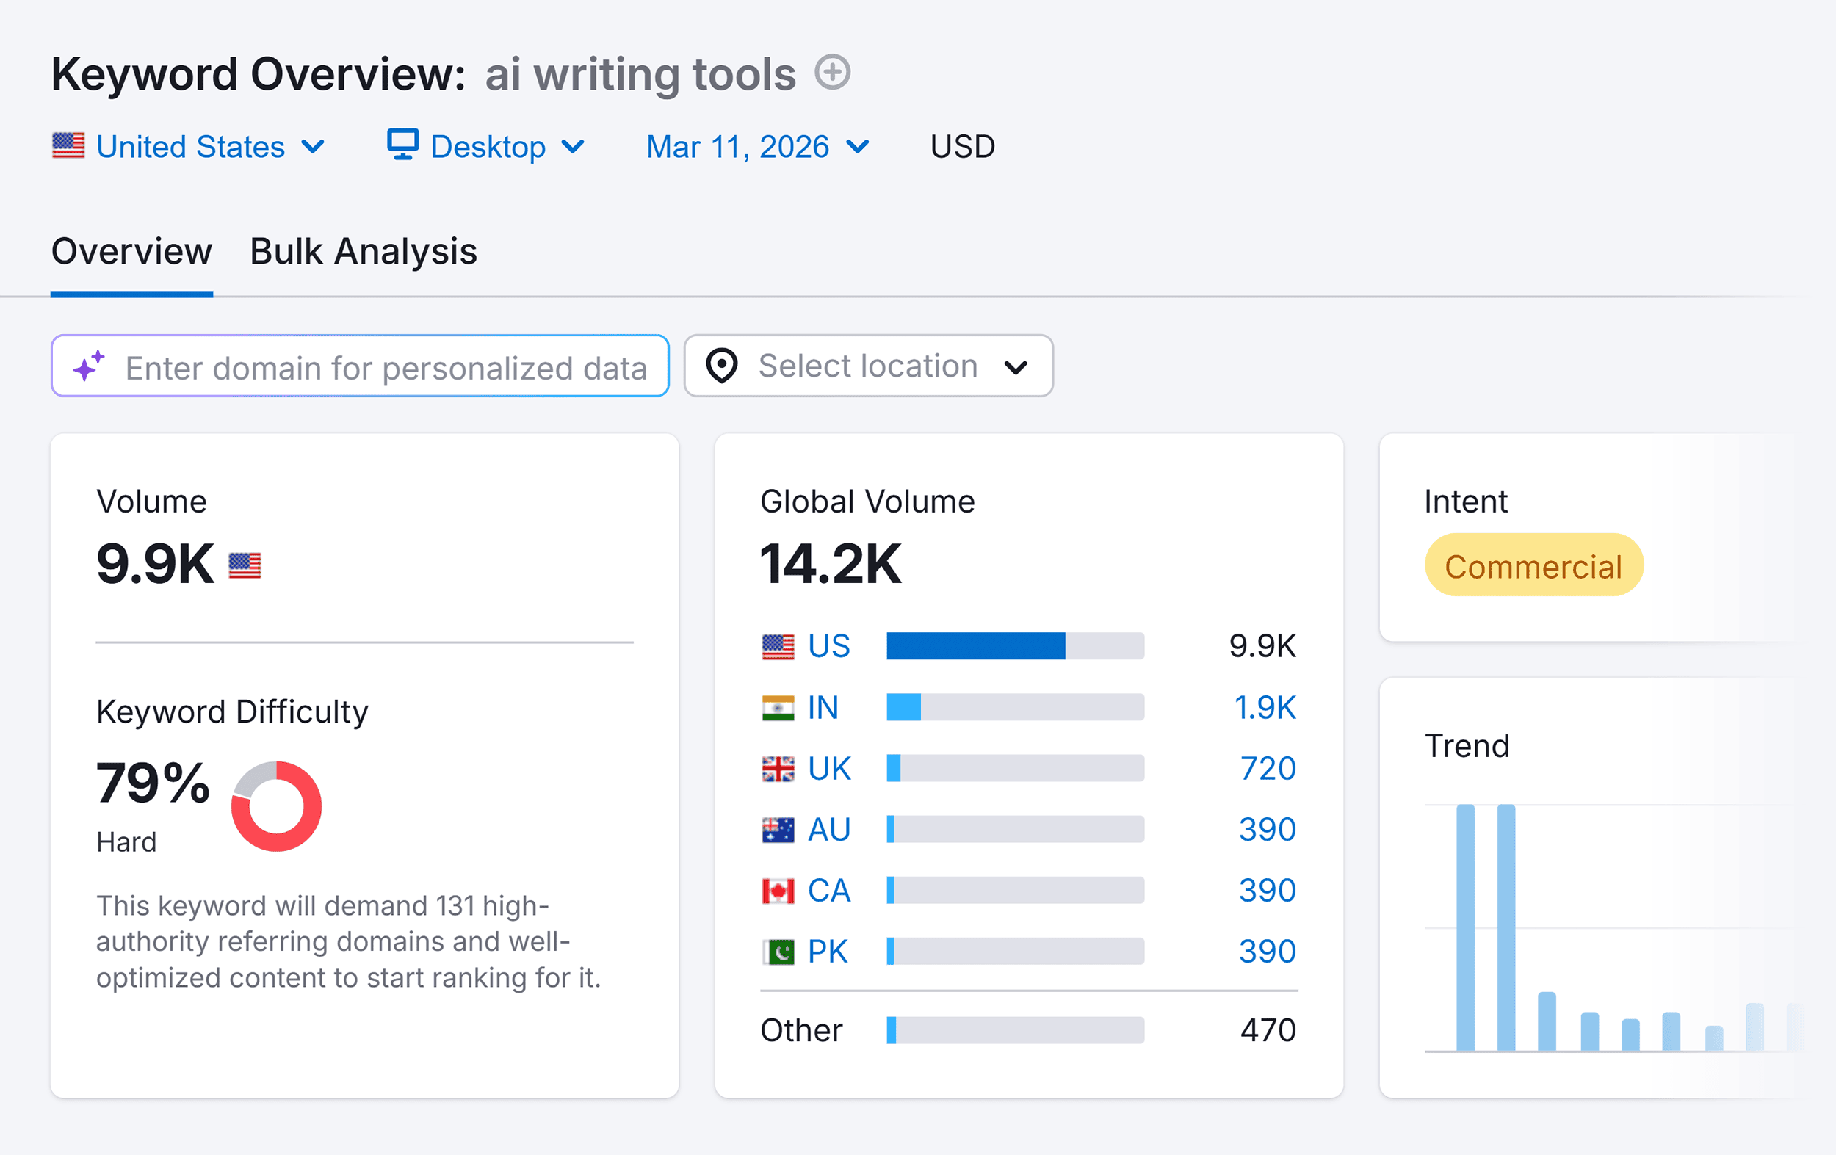Switch to the Bulk Analysis tab
This screenshot has height=1155, width=1836.
364,252
